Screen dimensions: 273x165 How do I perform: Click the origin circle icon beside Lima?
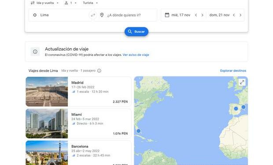35,15
